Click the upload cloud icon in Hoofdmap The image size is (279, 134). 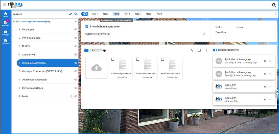point(96,68)
